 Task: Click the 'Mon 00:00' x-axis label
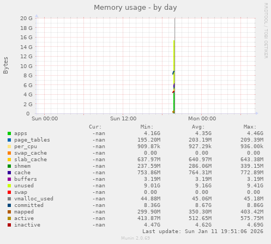[x=202, y=119]
